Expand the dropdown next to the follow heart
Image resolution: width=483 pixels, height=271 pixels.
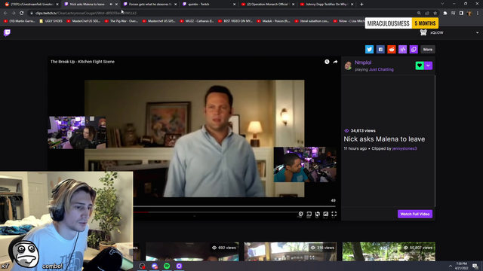tap(428, 65)
